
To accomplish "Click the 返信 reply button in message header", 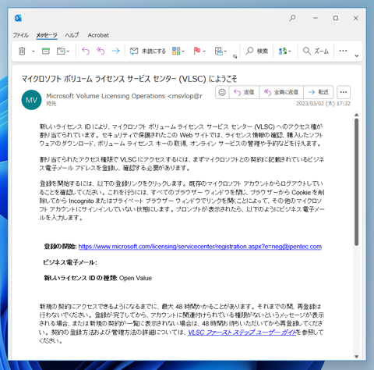I will 244,92.
